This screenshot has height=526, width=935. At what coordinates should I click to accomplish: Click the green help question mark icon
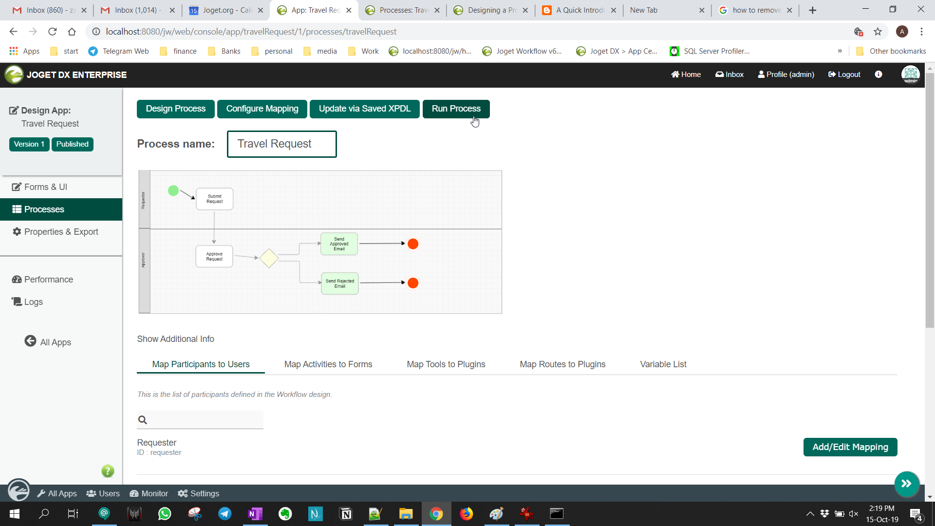(x=108, y=471)
